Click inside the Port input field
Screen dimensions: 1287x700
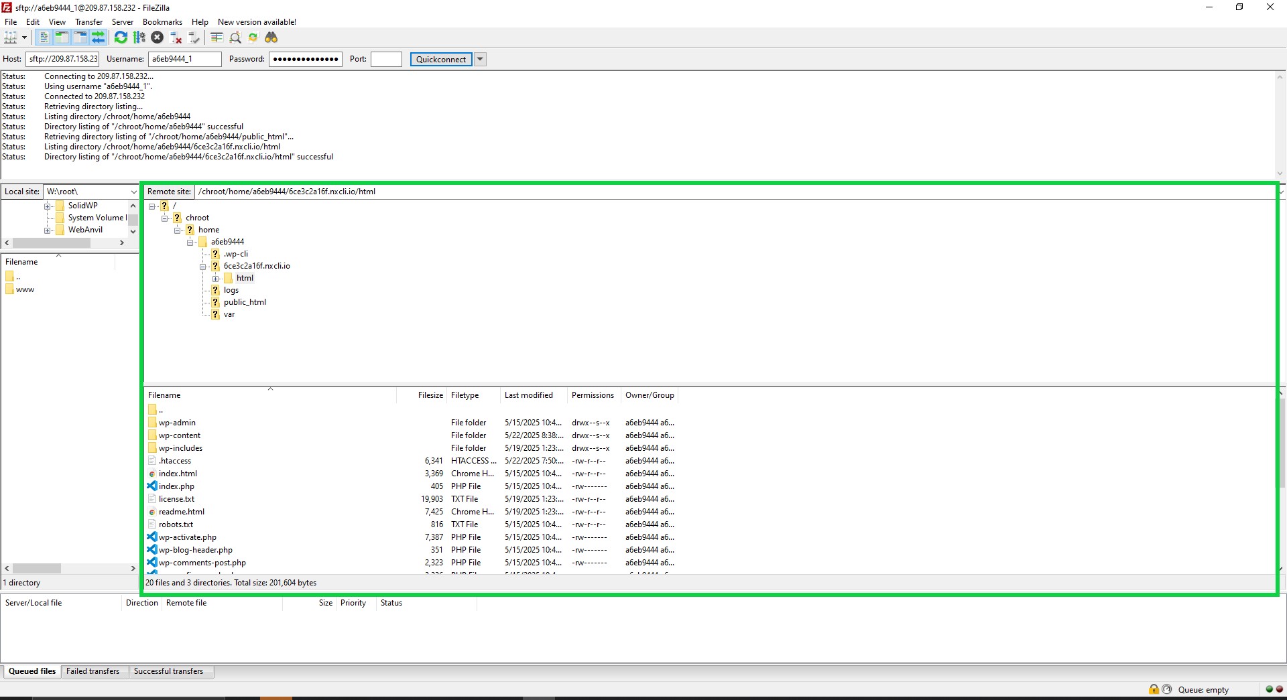[x=386, y=59]
